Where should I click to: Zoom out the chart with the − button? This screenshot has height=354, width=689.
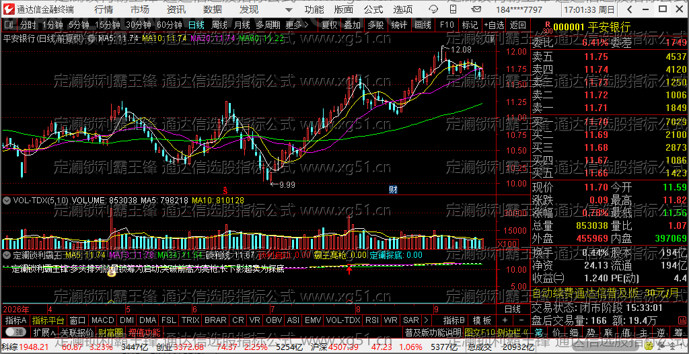[521, 320]
